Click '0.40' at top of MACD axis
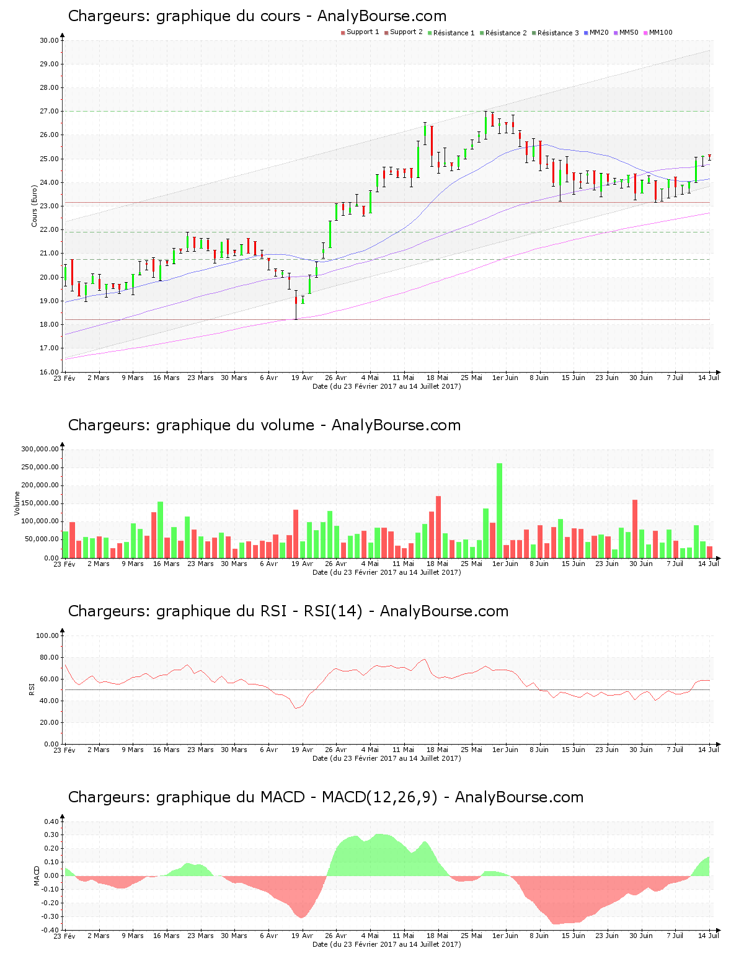 [x=51, y=821]
